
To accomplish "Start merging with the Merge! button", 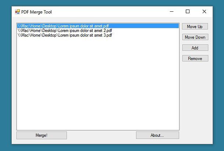I will point(41,135).
